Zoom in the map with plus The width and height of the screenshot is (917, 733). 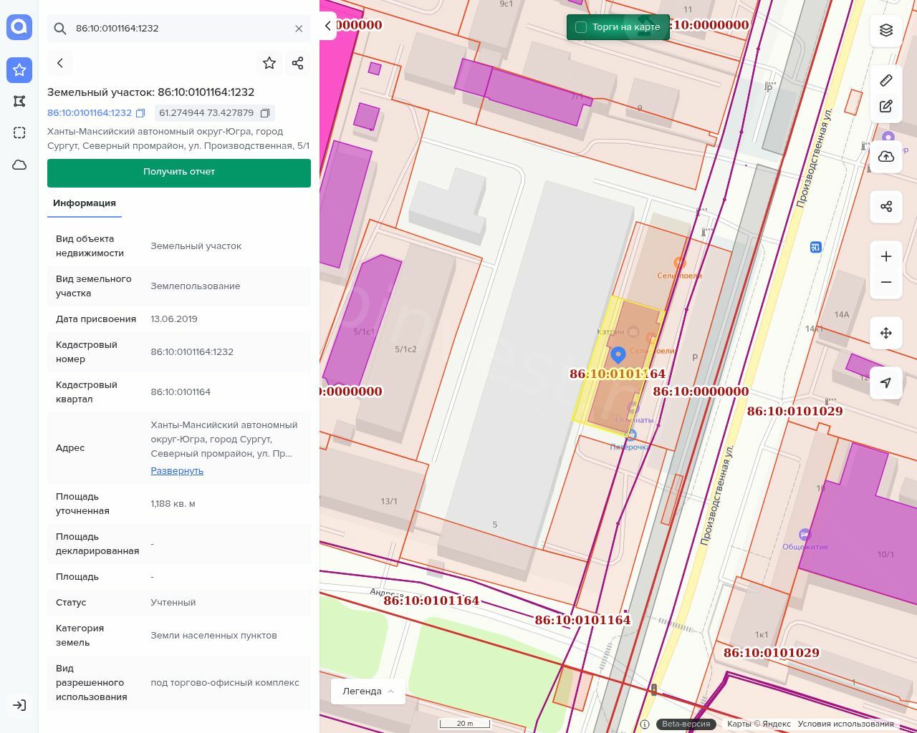(886, 256)
